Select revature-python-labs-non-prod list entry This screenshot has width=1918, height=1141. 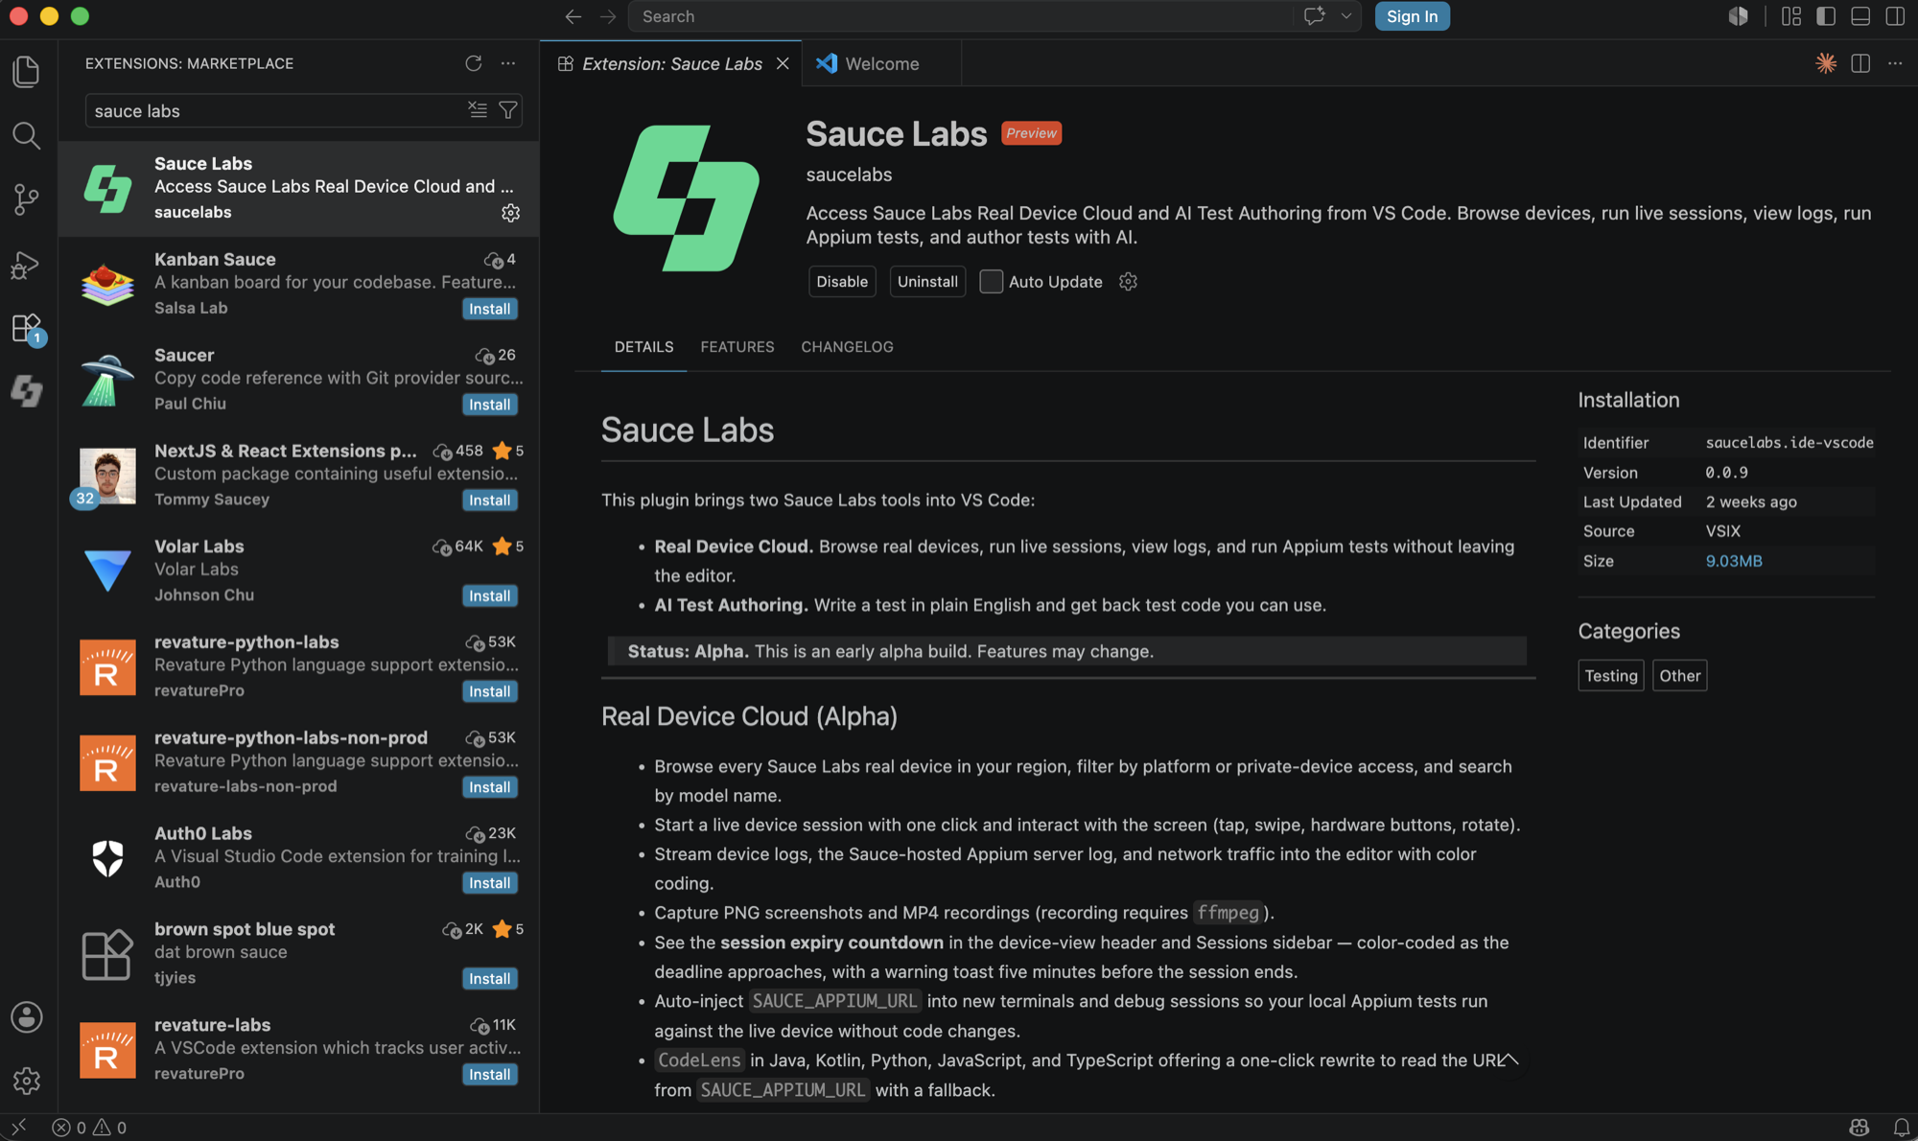(x=299, y=763)
